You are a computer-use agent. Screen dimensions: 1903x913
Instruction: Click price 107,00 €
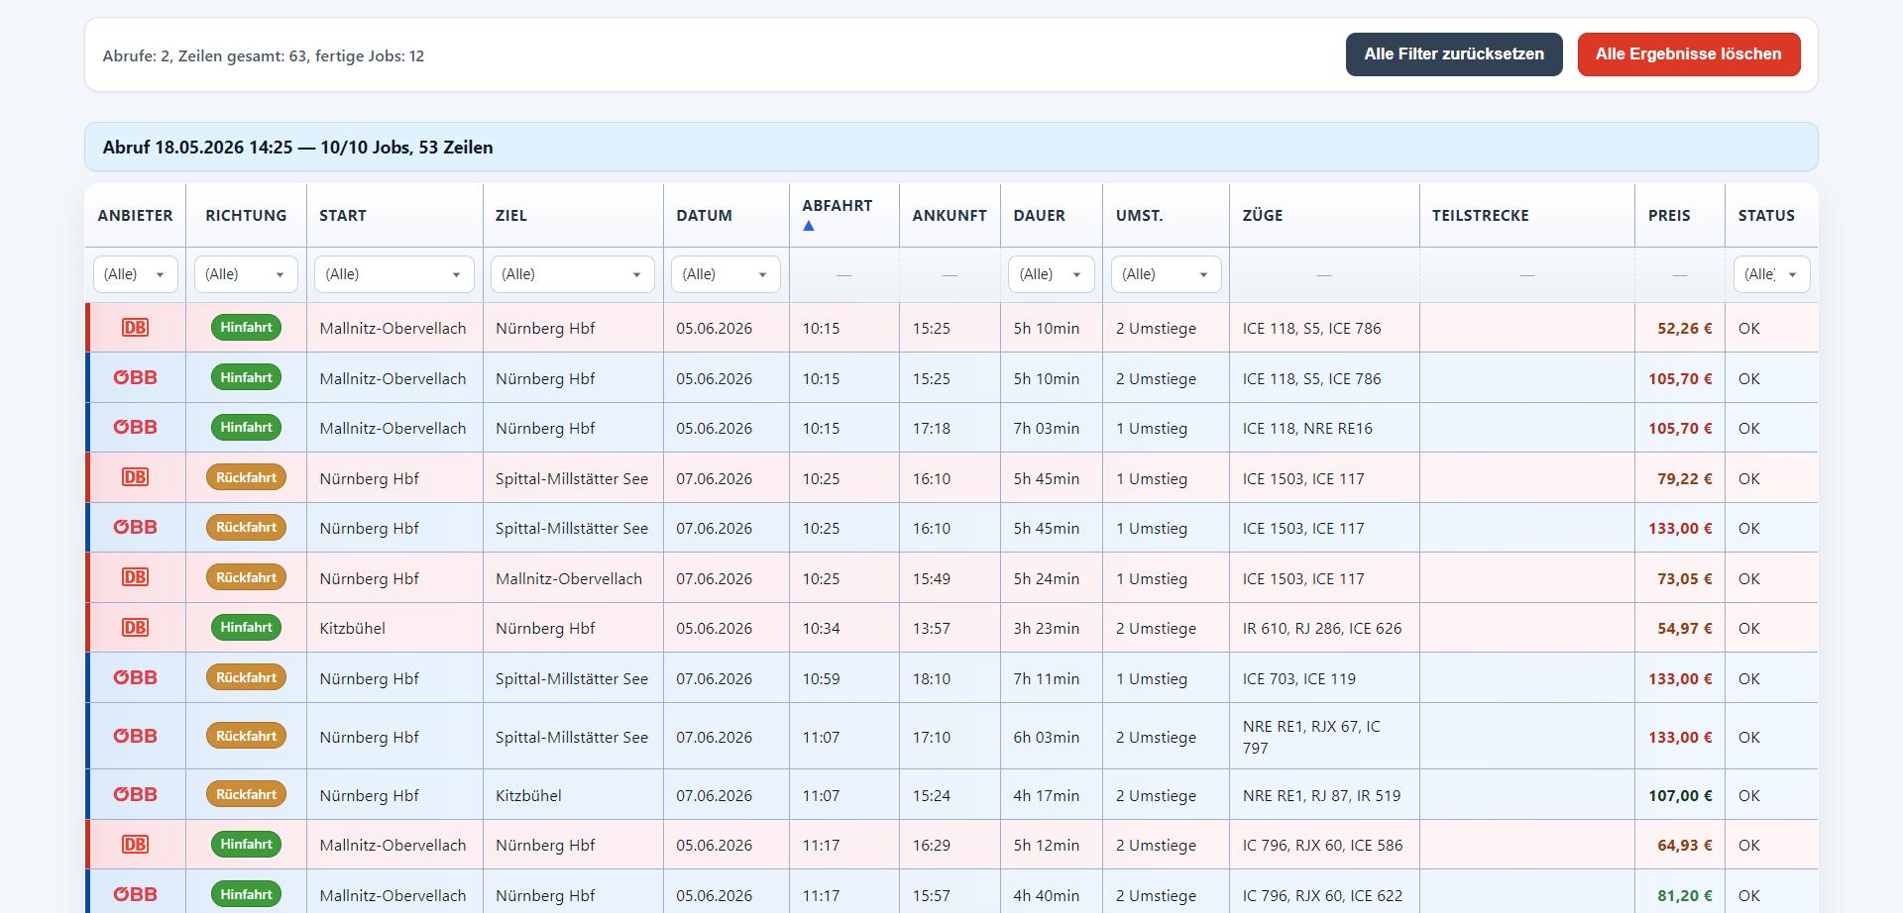(x=1680, y=795)
